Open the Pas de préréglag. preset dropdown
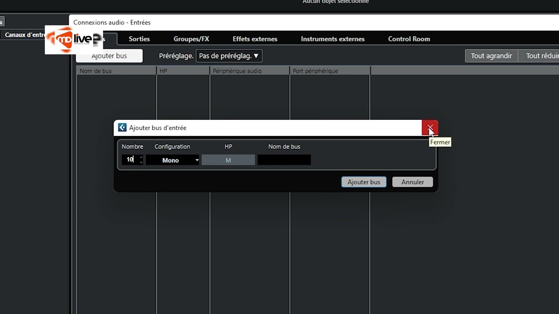This screenshot has height=314, width=559. 229,56
